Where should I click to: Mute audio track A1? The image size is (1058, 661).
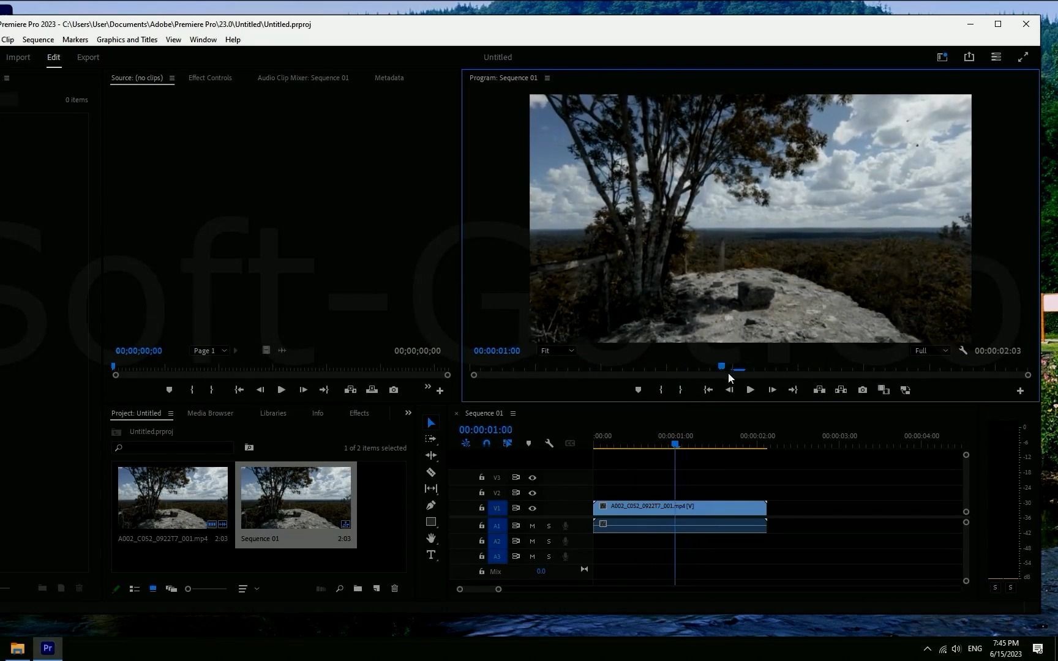pos(532,526)
